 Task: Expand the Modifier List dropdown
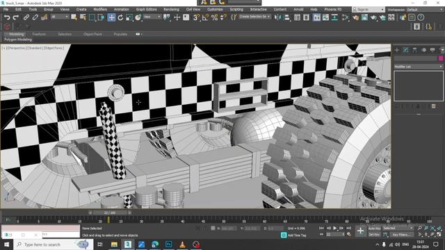[x=419, y=67]
